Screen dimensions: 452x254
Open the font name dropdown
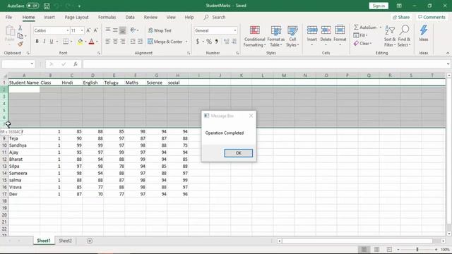tap(68, 30)
